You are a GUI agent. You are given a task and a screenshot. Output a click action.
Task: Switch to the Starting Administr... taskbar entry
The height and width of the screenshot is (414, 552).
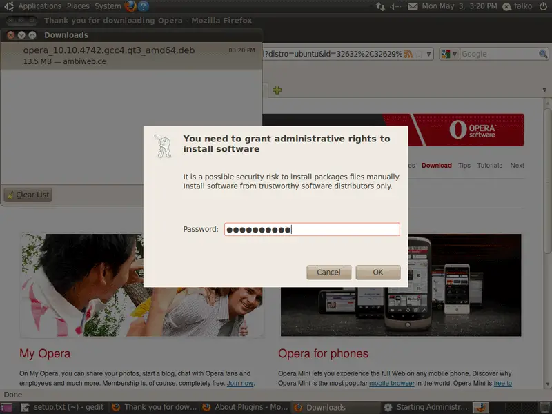426,407
